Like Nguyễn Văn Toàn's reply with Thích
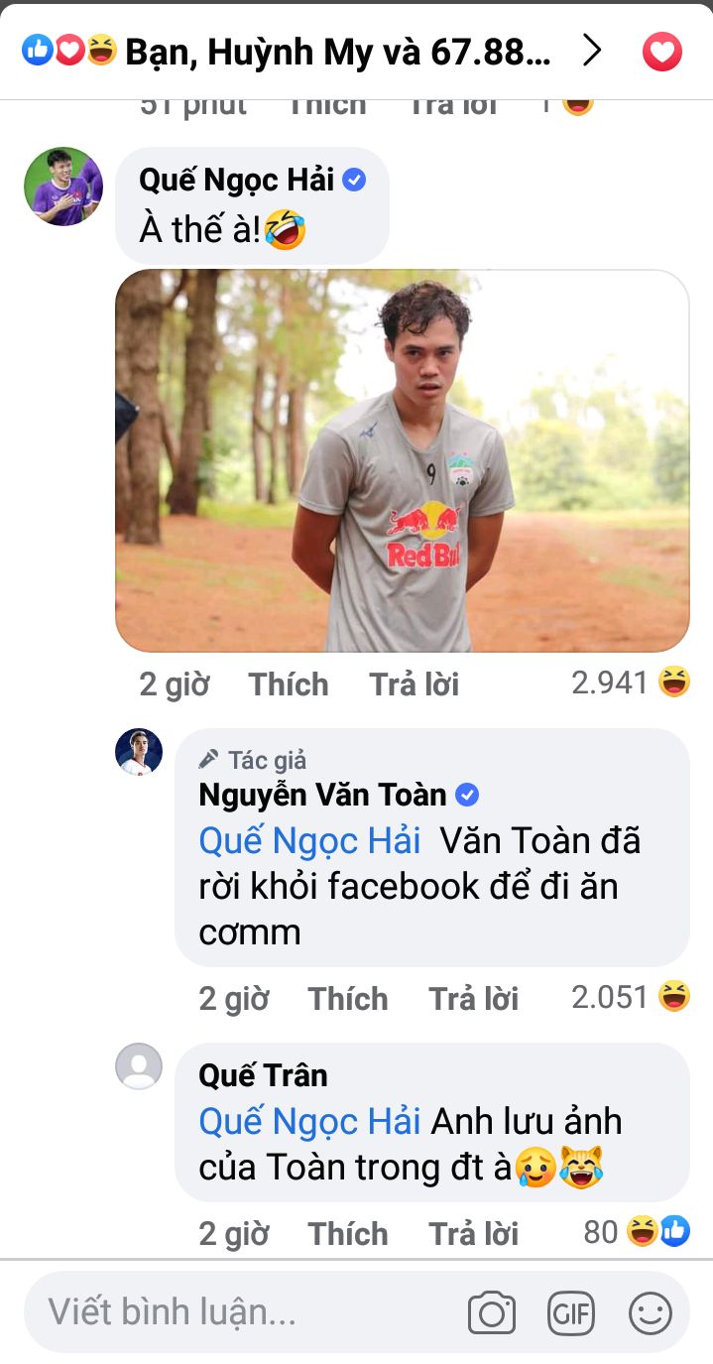 (348, 999)
